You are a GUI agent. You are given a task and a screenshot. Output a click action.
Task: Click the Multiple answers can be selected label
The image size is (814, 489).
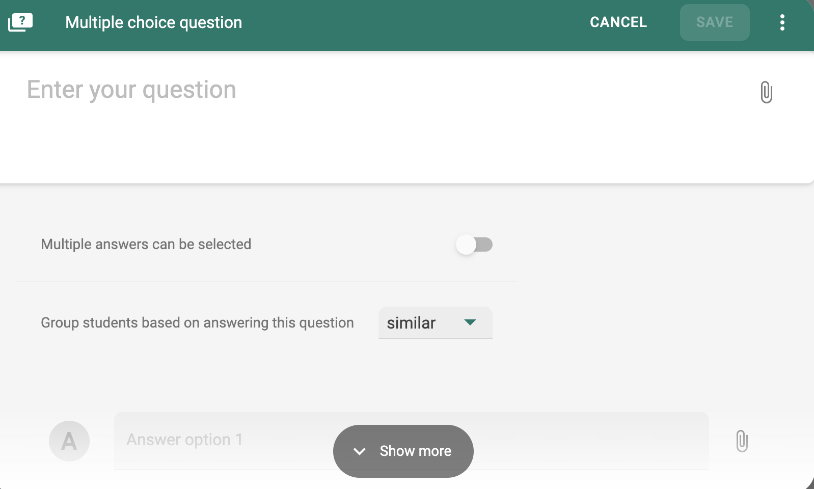(x=146, y=244)
